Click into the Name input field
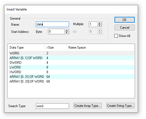The image size is (146, 119). (52, 24)
